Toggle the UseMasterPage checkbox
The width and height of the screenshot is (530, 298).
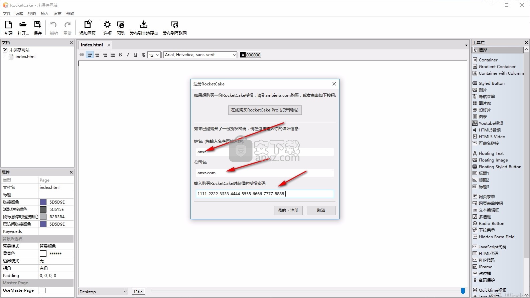(43, 290)
